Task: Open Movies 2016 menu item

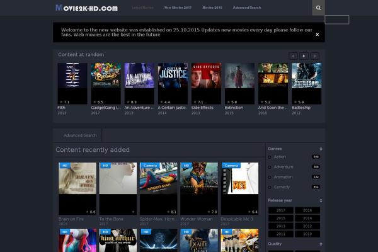Action: click(x=212, y=8)
